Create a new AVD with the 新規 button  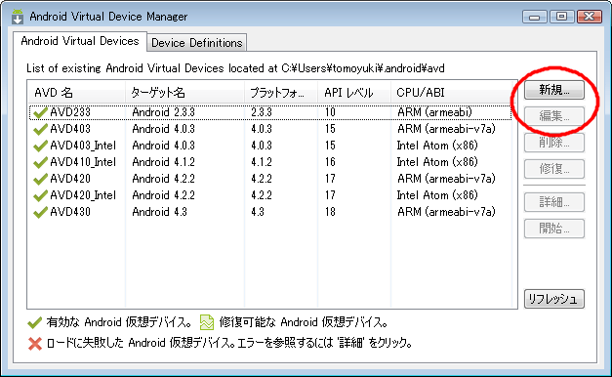553,90
